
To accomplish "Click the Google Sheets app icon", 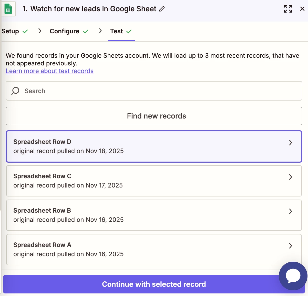I will pyautogui.click(x=8, y=9).
